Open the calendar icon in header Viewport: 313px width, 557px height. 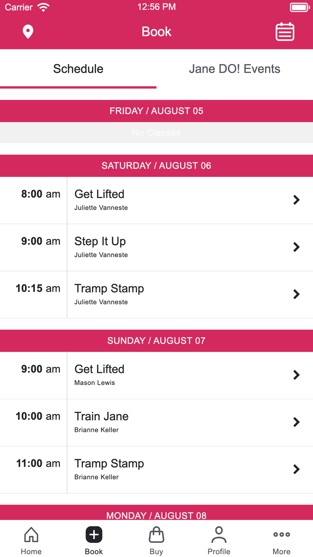[x=285, y=32]
